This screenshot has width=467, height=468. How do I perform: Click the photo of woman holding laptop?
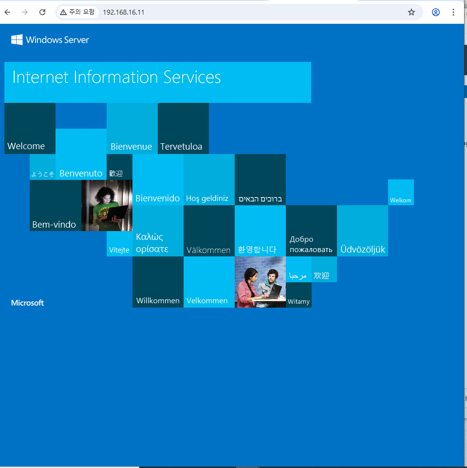[107, 205]
